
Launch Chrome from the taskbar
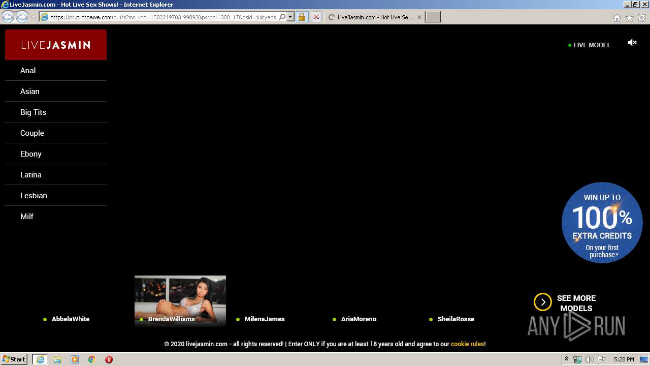(92, 359)
